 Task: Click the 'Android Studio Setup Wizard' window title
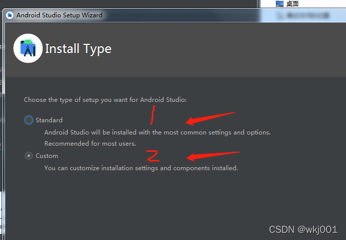click(x=59, y=15)
